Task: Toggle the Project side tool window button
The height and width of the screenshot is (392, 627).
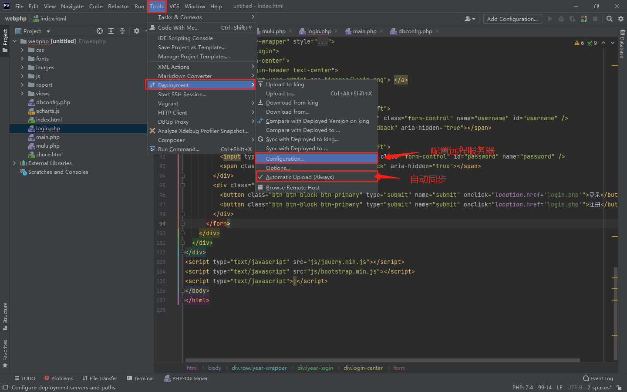Action: [x=5, y=41]
